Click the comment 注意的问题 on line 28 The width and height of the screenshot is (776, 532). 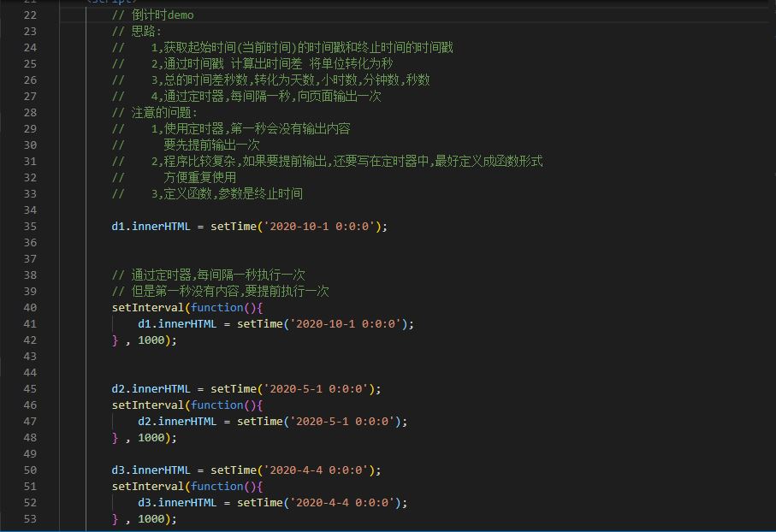[158, 112]
